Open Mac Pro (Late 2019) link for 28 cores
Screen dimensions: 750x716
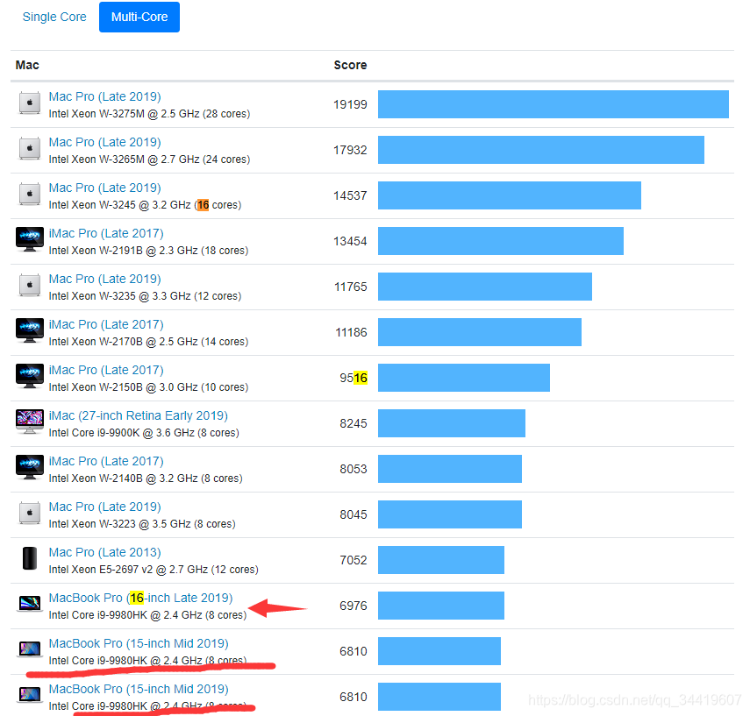point(104,96)
